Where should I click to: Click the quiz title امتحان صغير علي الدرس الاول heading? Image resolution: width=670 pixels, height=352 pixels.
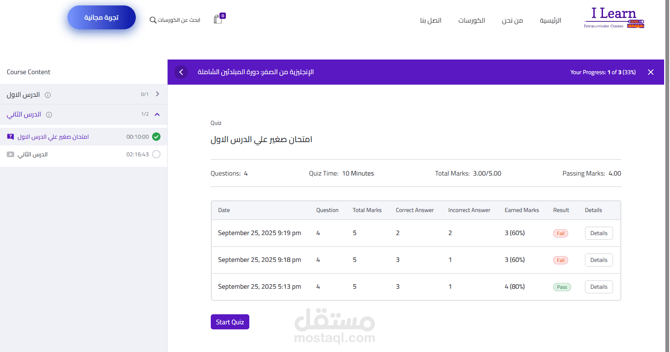click(x=261, y=140)
